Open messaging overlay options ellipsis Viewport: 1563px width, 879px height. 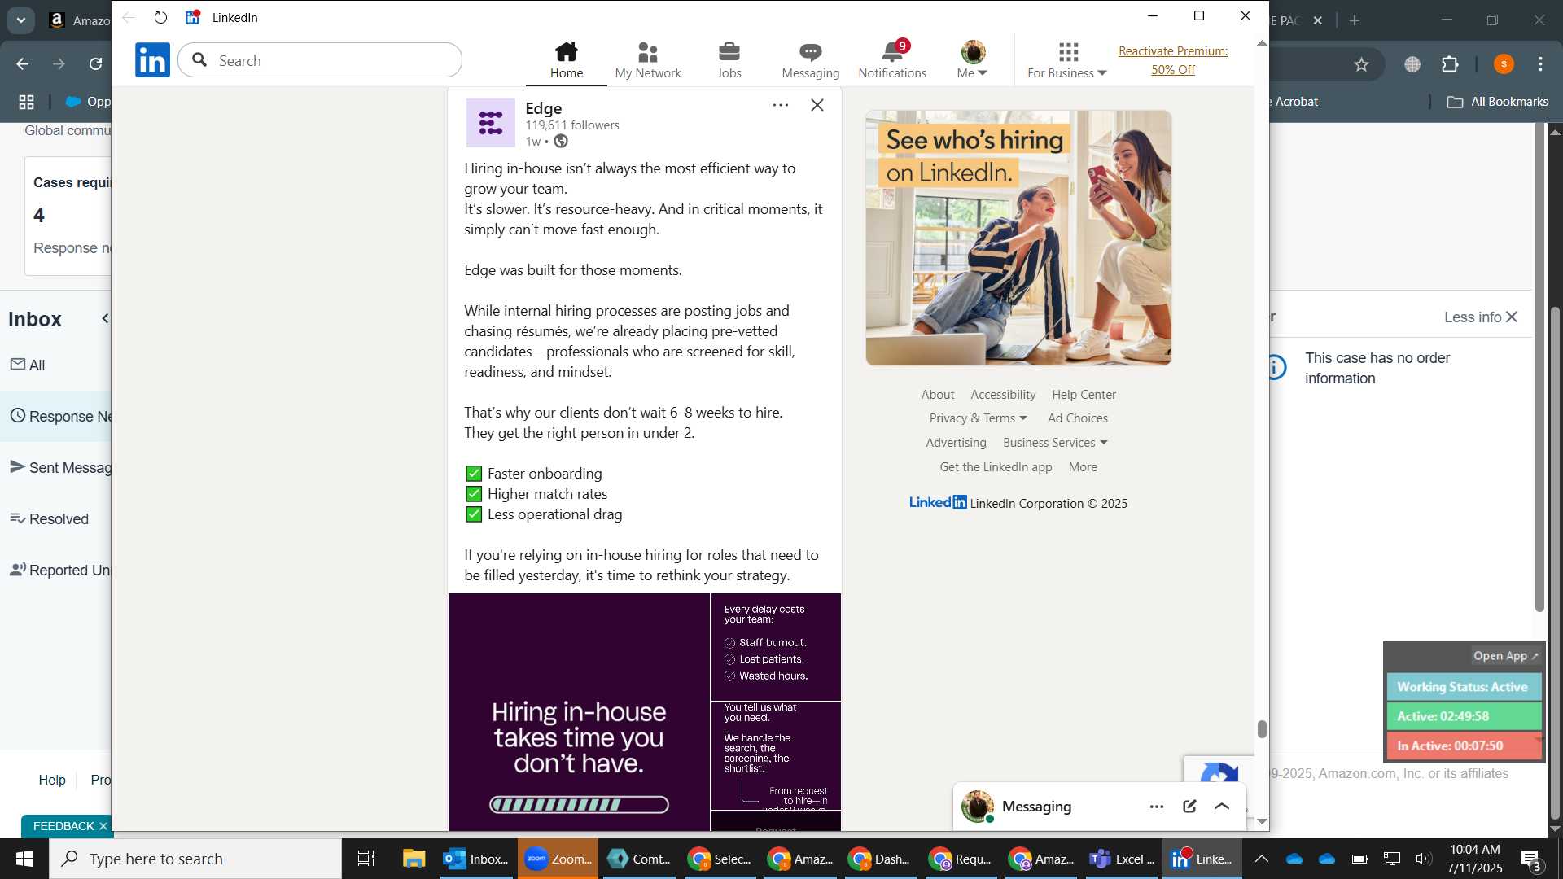click(x=1157, y=807)
